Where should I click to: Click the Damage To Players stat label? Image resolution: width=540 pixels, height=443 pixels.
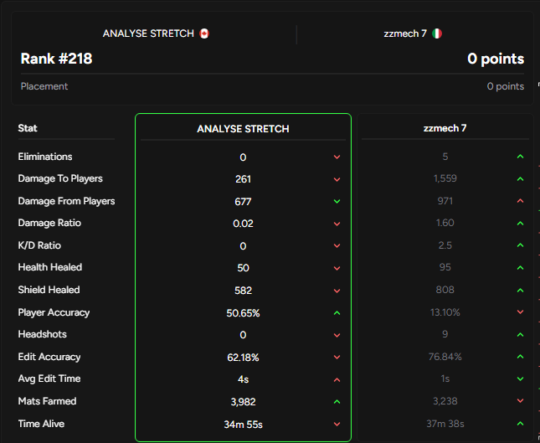click(x=60, y=178)
